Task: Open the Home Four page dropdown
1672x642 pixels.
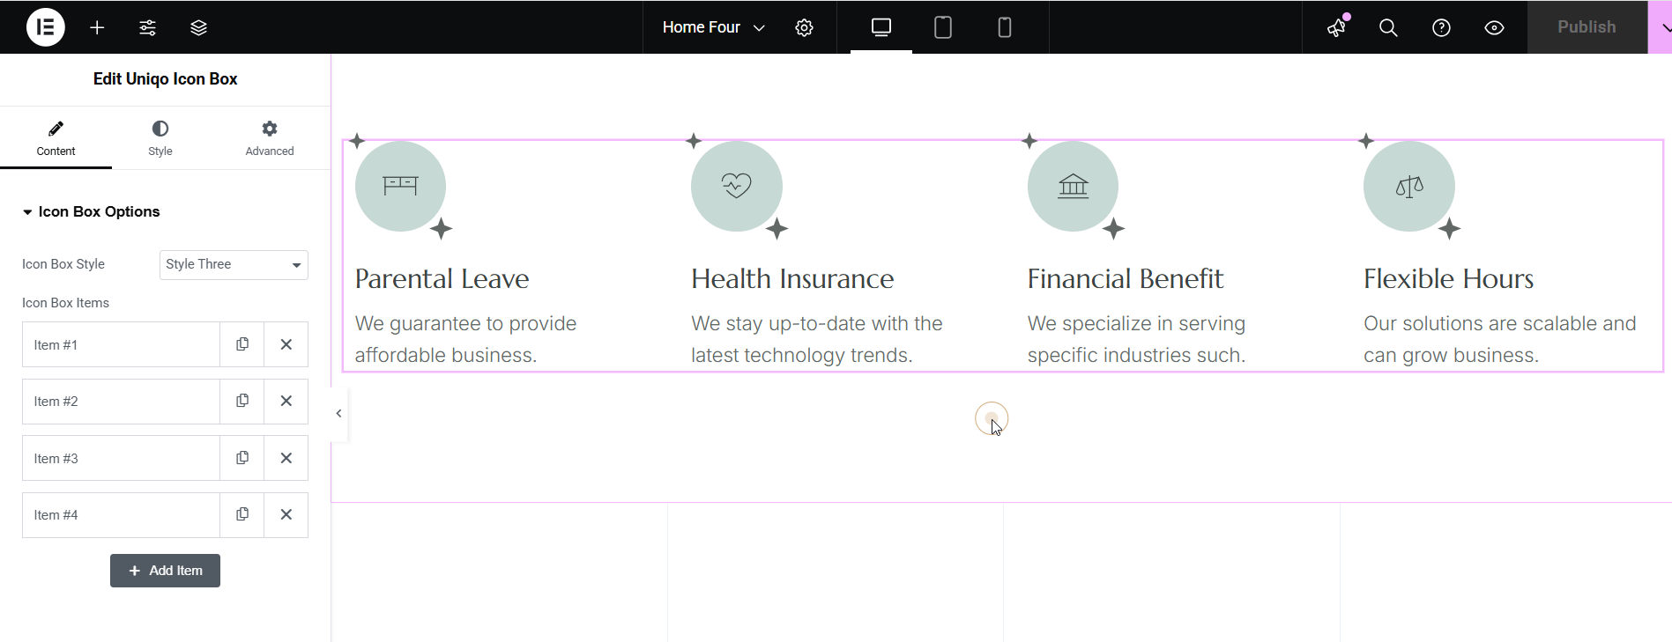Action: pyautogui.click(x=713, y=27)
